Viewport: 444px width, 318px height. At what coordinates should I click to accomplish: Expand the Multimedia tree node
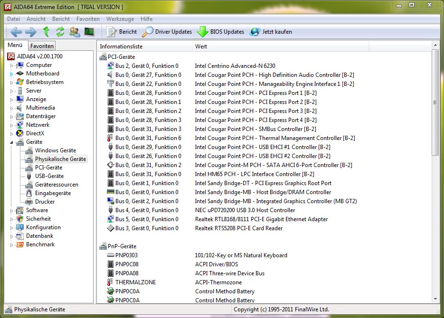pyautogui.click(x=11, y=108)
